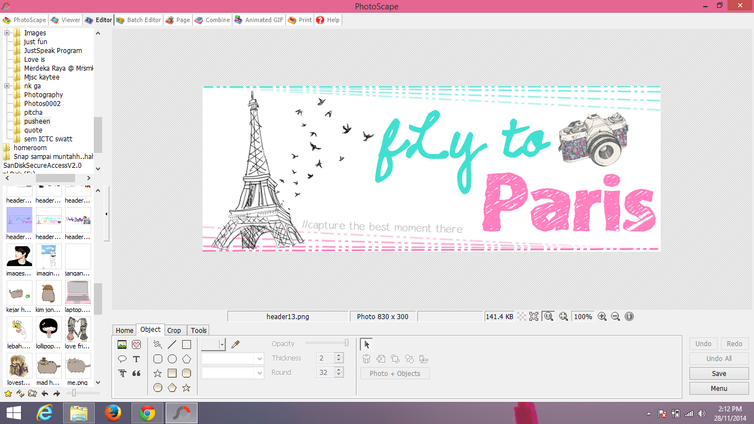Select the filled square shape tool

pos(172,373)
